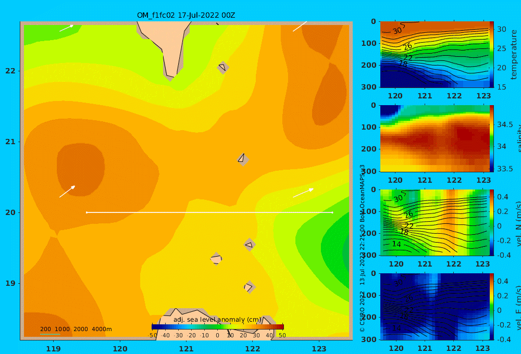Click the current arrow in the top-left green area
521x354 pixels.
tap(66, 28)
